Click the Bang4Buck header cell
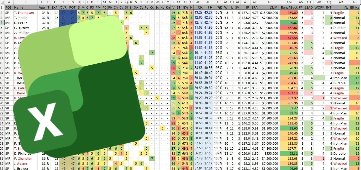 (289, 8)
